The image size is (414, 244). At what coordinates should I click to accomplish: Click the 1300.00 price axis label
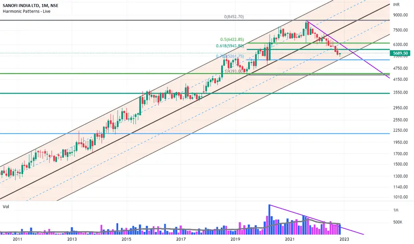400,176
